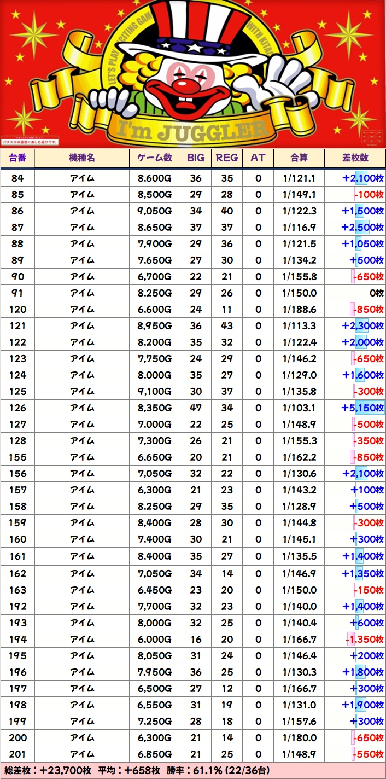The width and height of the screenshot is (386, 779).
Task: Click the -550枚 difference value
Action: pyautogui.click(x=369, y=754)
